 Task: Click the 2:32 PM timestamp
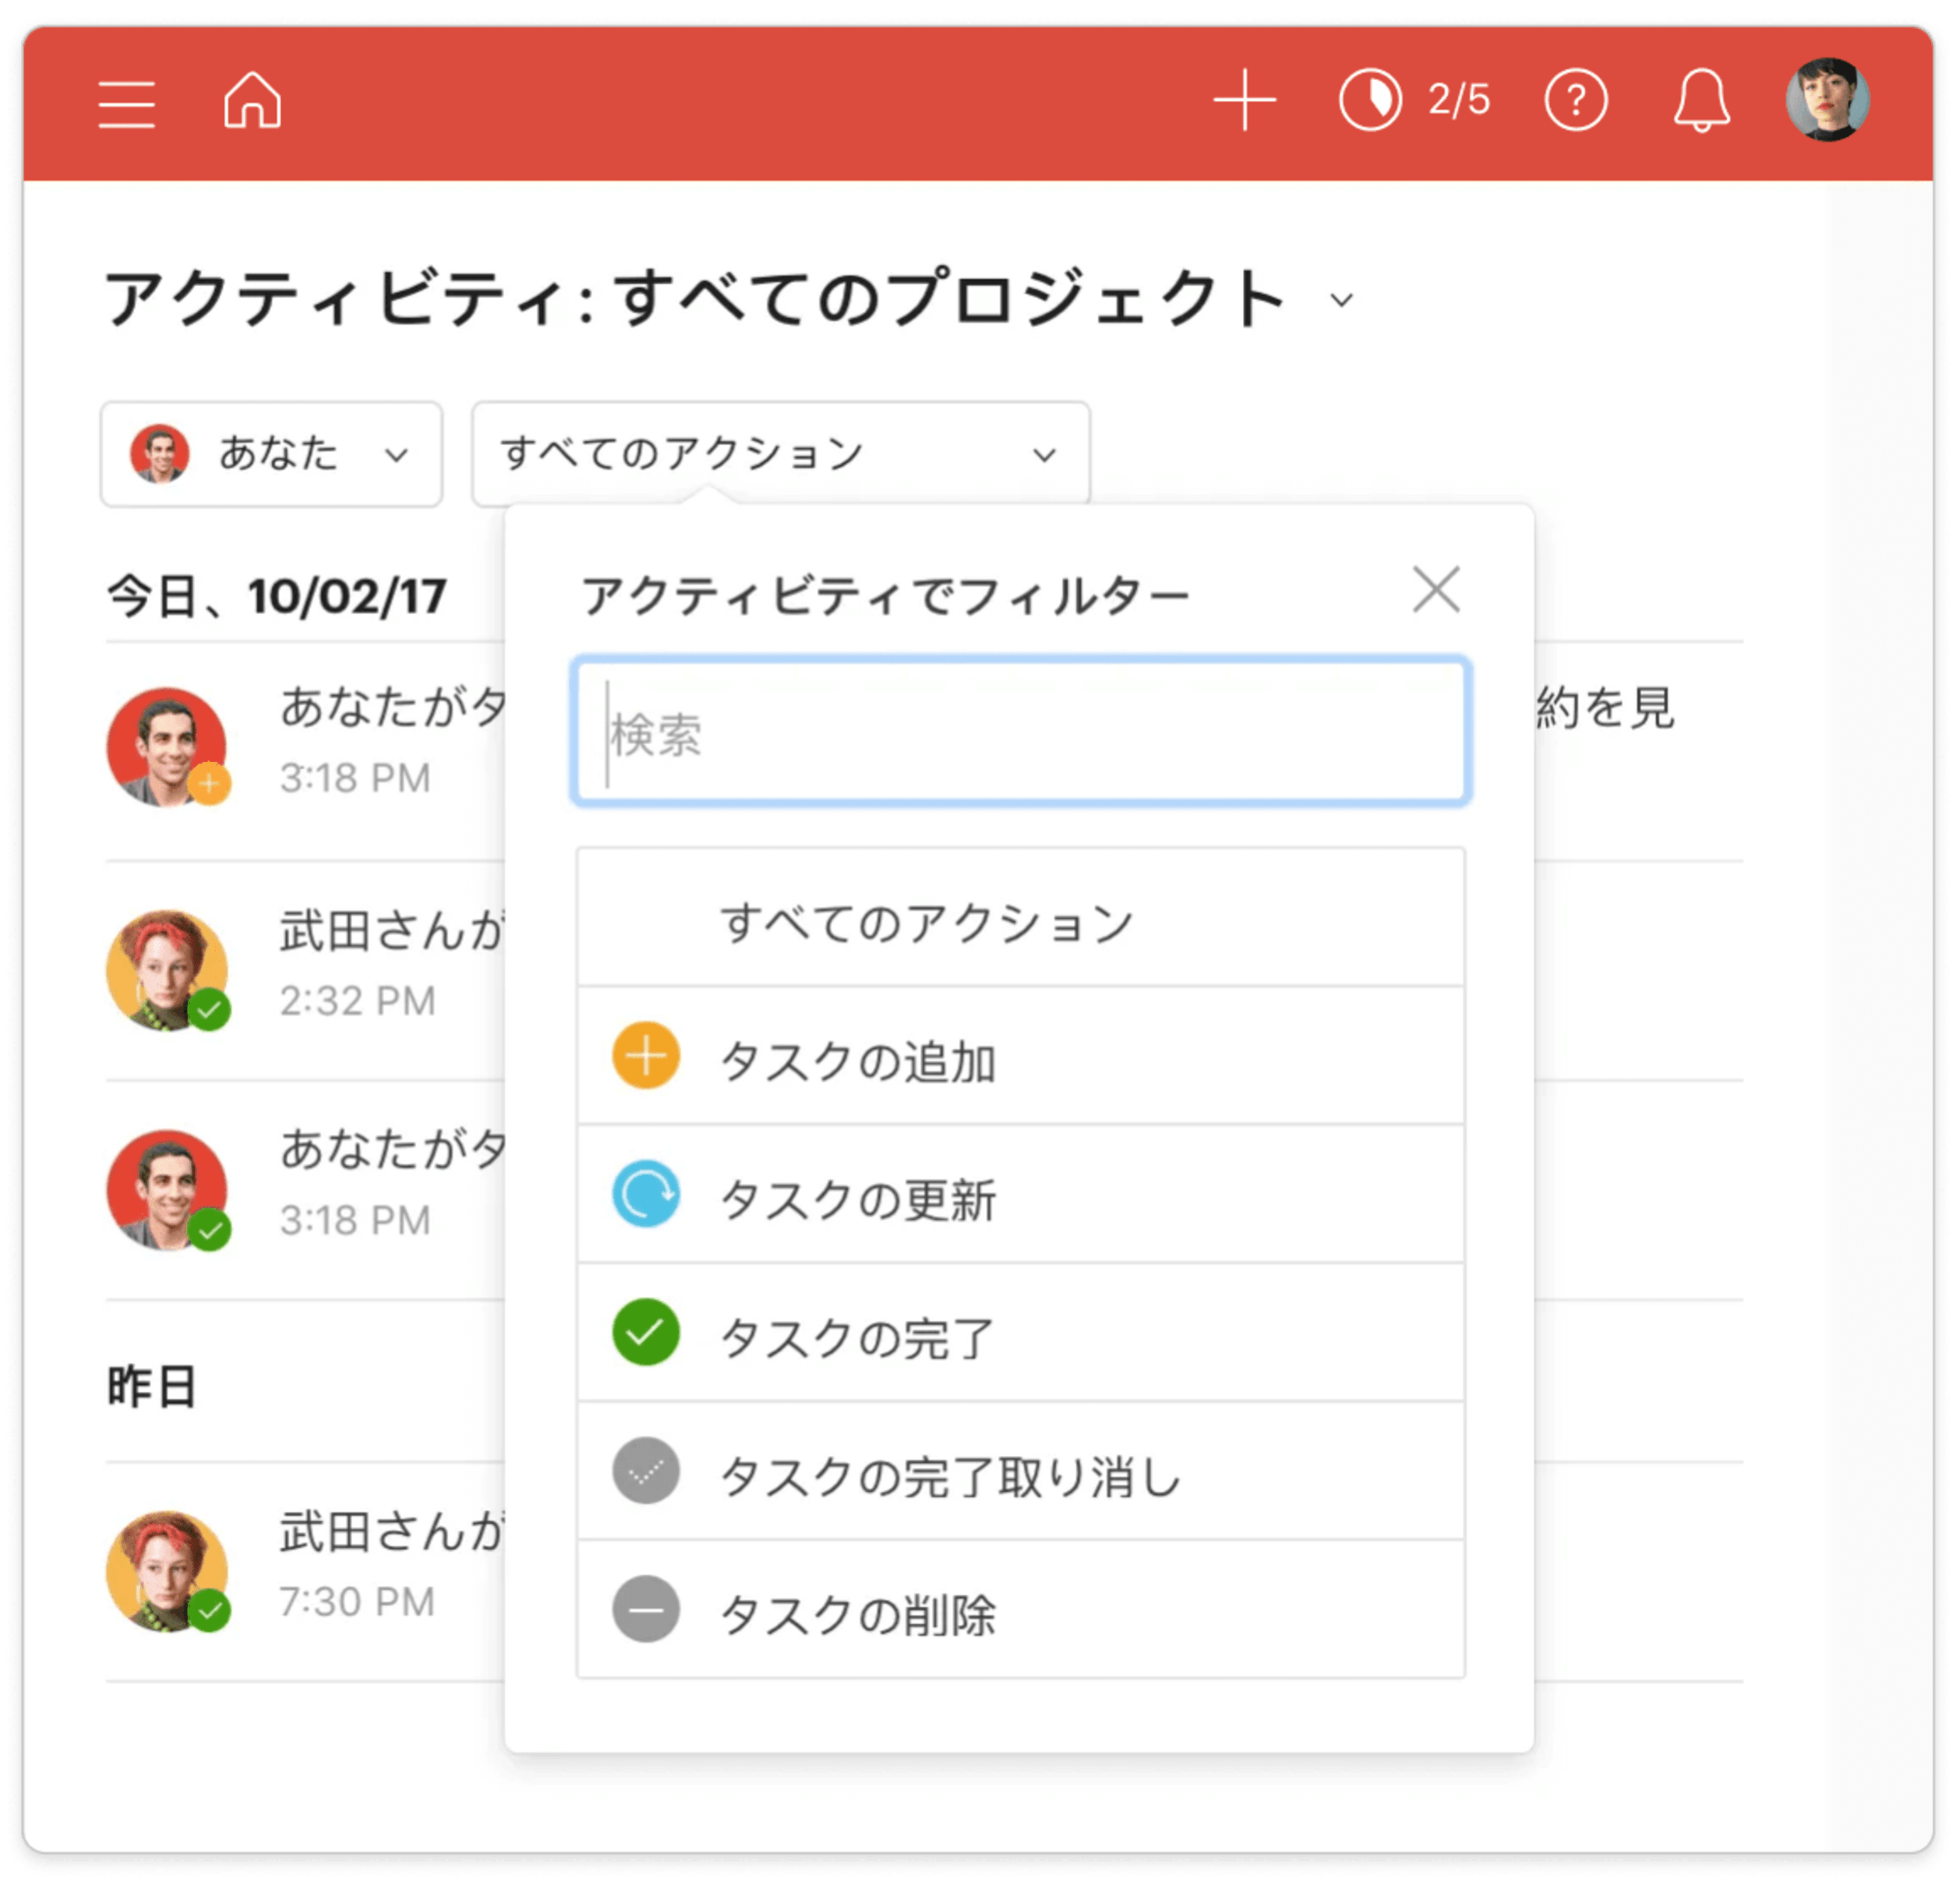[x=357, y=1002]
